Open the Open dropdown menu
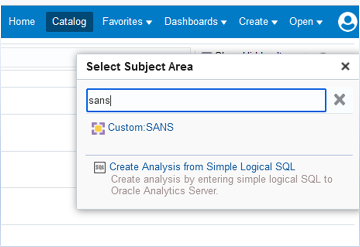The height and width of the screenshot is (247, 360). pos(306,22)
